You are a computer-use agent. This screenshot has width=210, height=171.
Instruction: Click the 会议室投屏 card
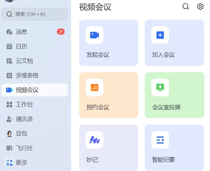coord(174,95)
